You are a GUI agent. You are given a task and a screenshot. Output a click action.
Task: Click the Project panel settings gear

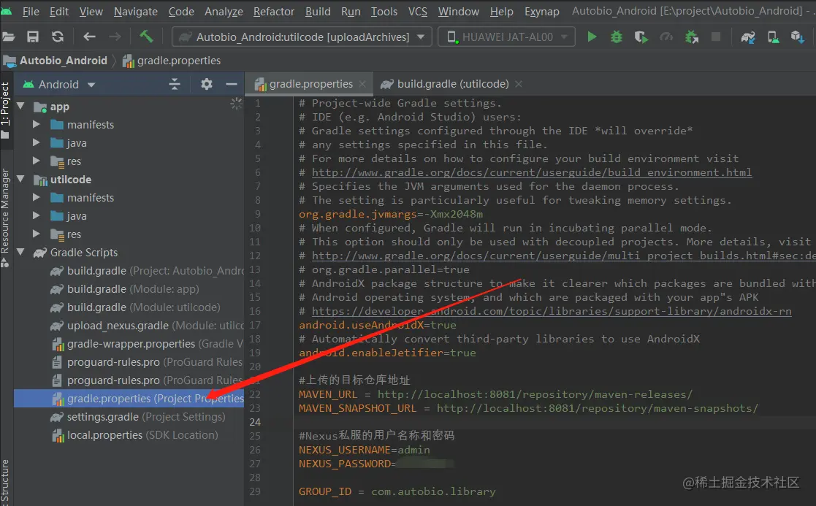(207, 84)
